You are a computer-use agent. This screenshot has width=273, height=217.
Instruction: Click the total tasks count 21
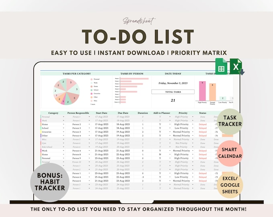click(173, 100)
